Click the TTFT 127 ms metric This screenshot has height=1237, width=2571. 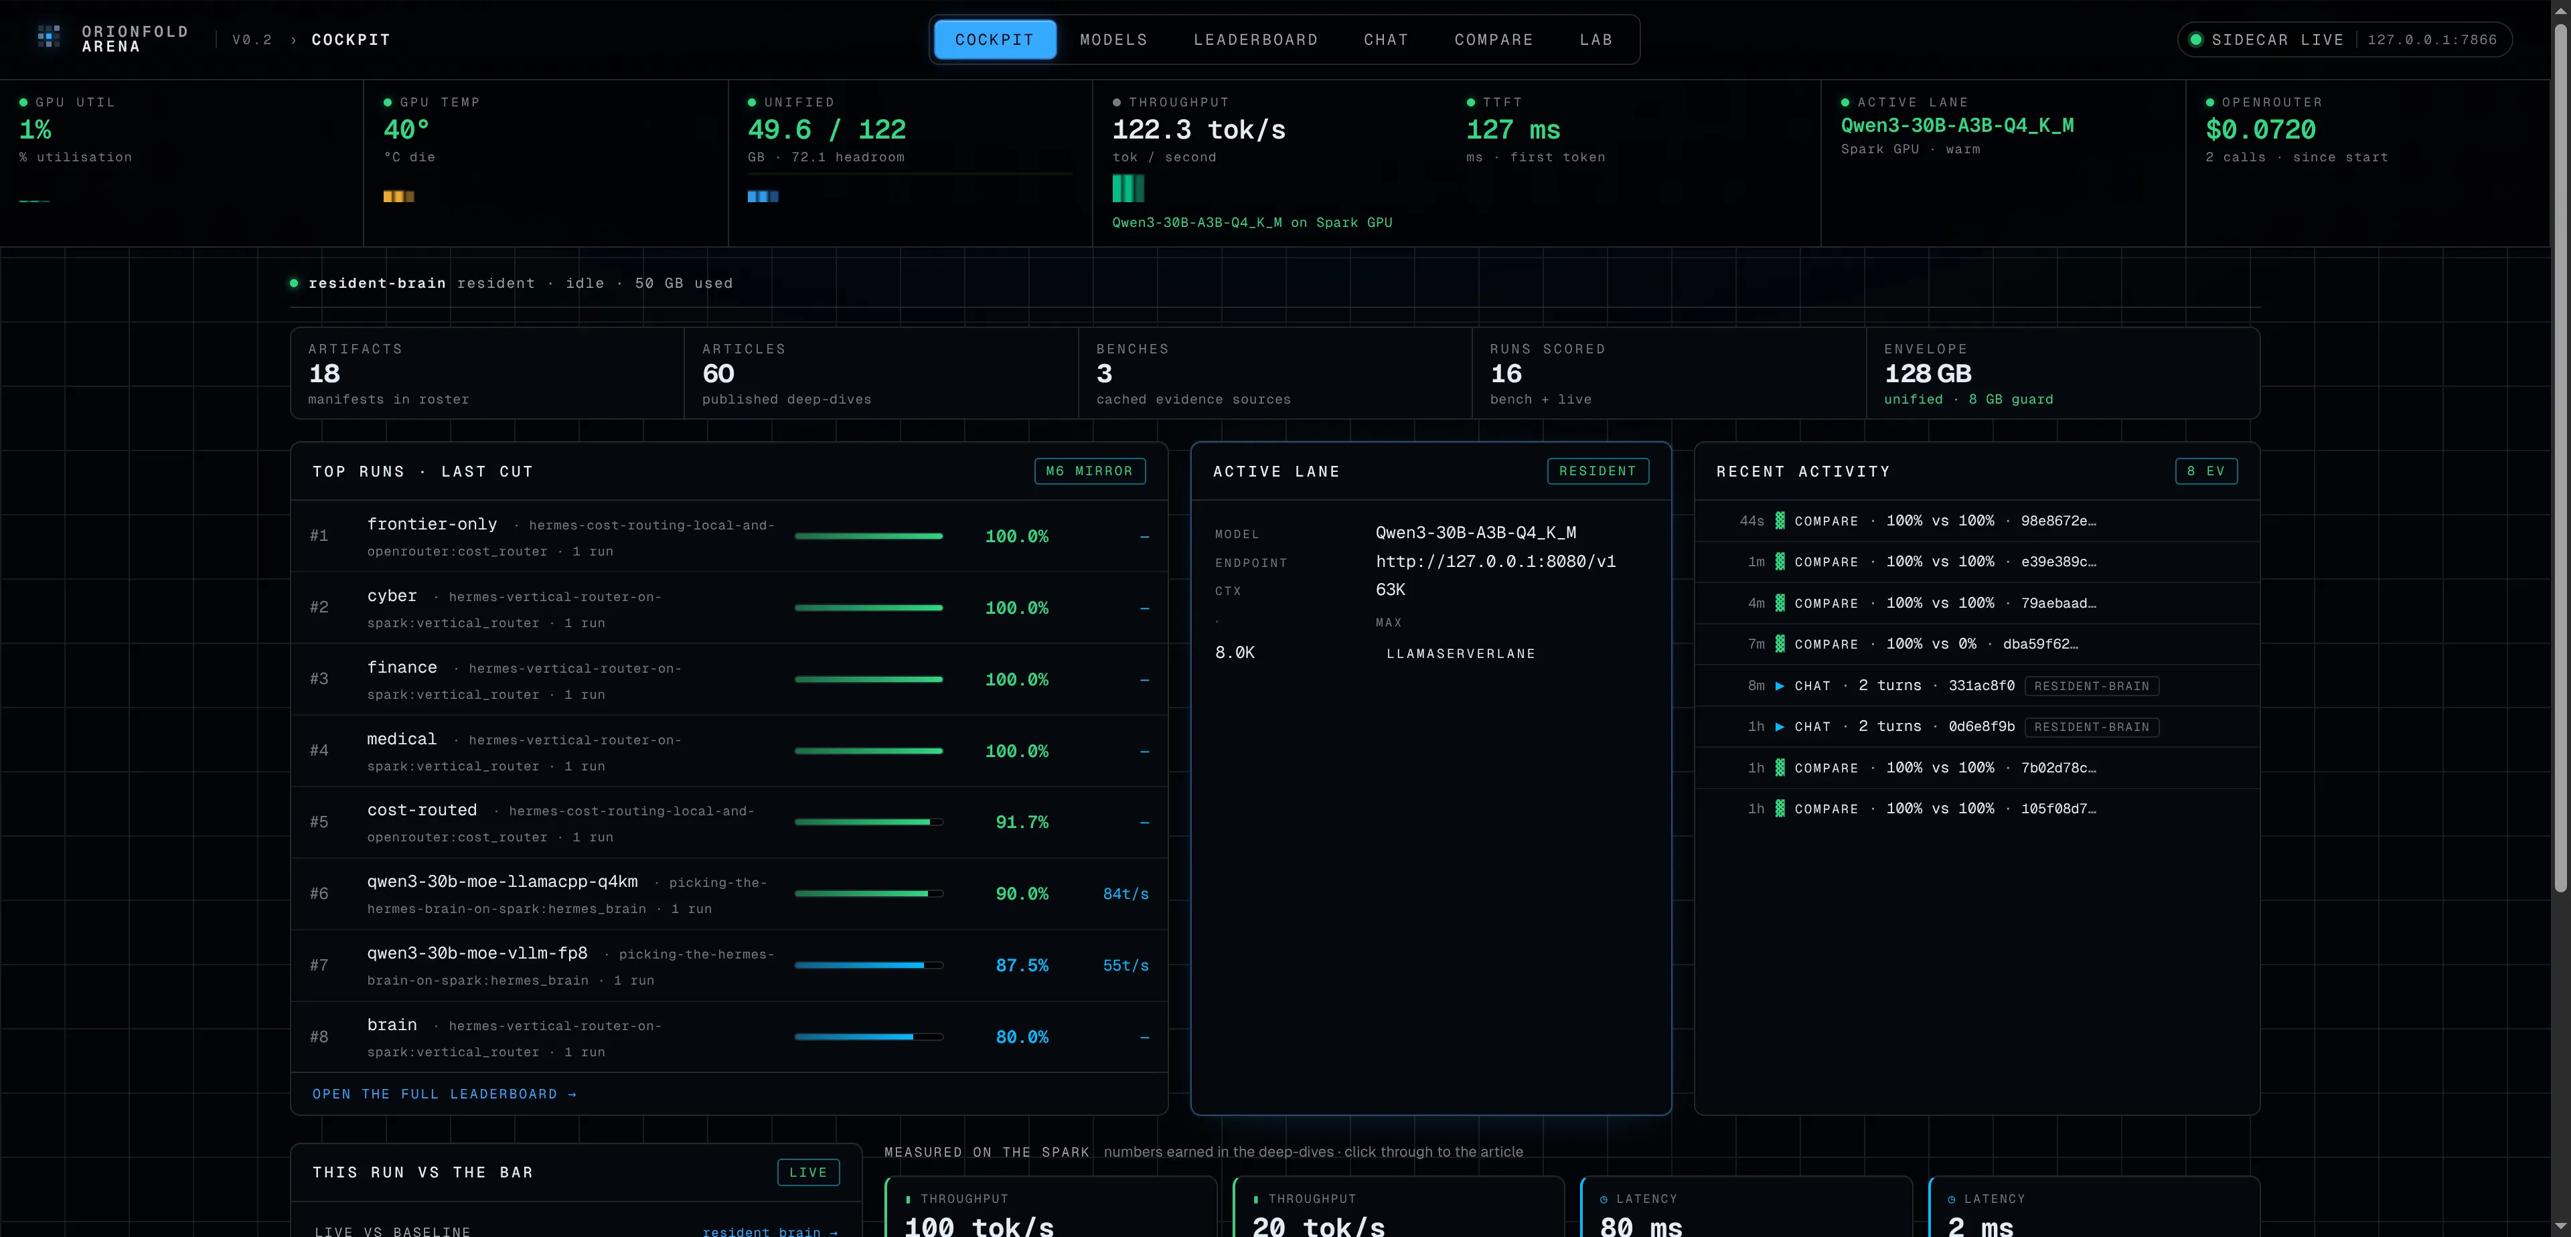click(1513, 130)
